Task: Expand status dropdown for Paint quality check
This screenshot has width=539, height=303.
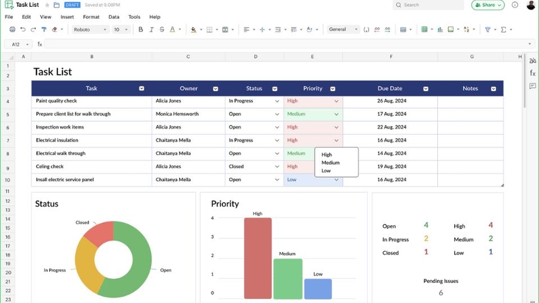Action: pyautogui.click(x=277, y=102)
